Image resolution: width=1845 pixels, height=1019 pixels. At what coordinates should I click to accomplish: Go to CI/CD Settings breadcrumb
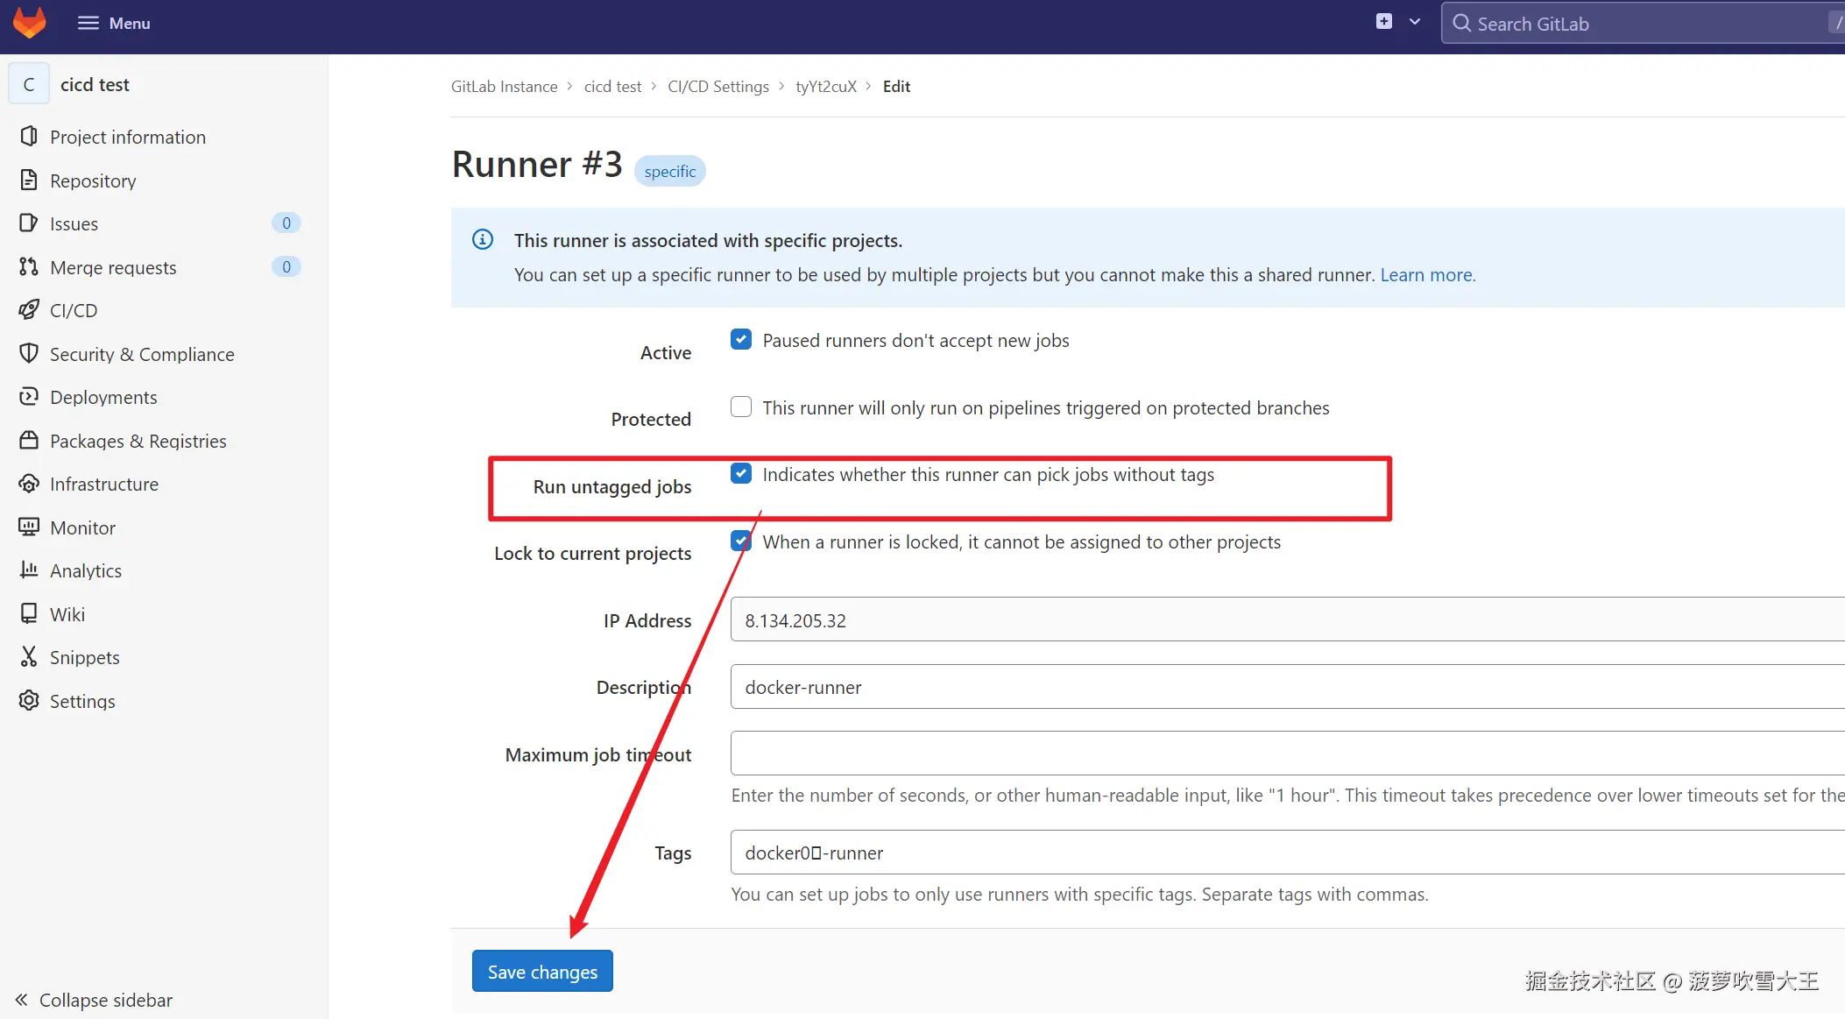717,86
